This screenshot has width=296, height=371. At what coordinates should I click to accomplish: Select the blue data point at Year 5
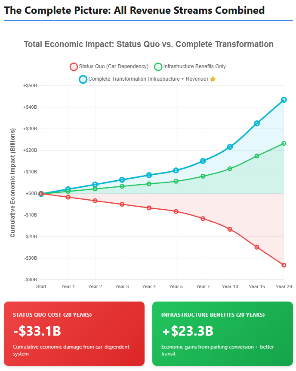176,170
